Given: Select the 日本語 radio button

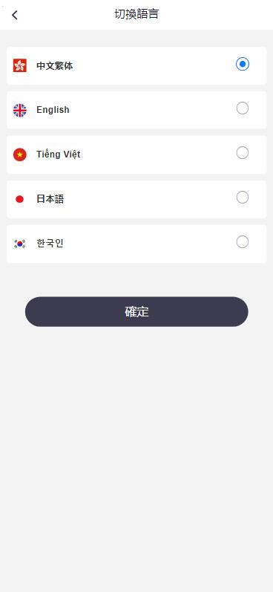Looking at the screenshot, I should click(243, 198).
